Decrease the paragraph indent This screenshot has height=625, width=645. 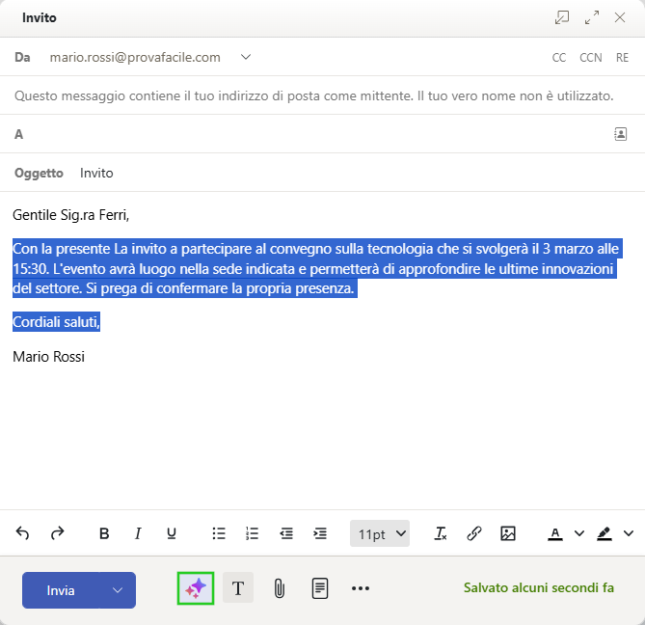(286, 533)
